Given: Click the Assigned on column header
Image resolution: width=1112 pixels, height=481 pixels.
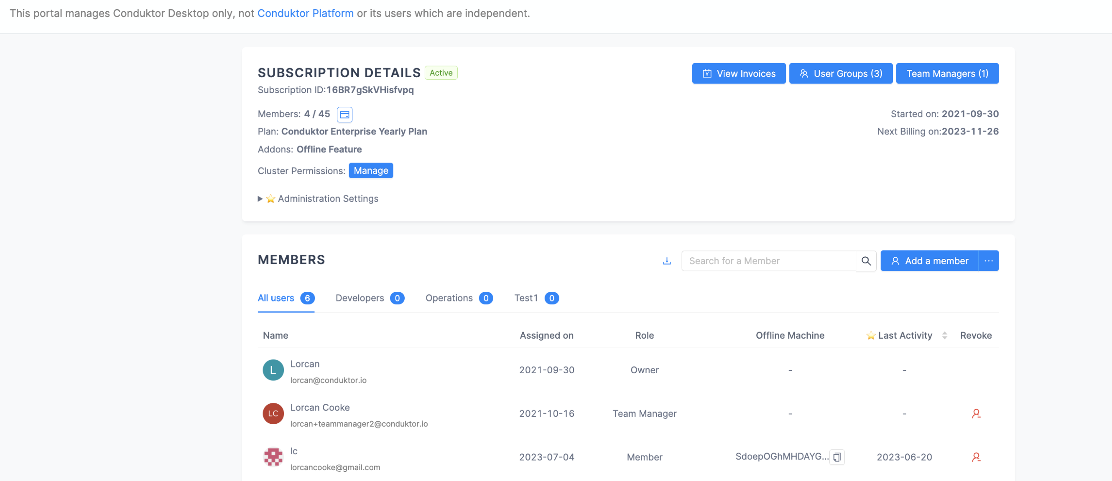Looking at the screenshot, I should coord(546,335).
